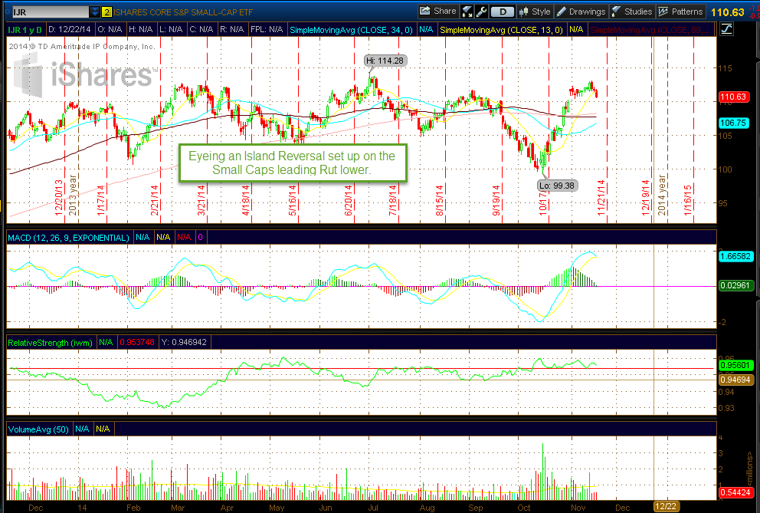Open the D timeframe selector
Image resolution: width=760 pixels, height=513 pixels.
[x=502, y=12]
